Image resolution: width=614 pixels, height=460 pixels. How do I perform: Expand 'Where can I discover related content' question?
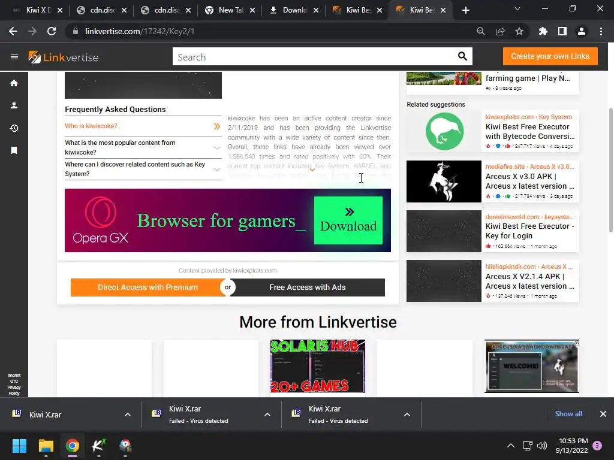pyautogui.click(x=143, y=169)
